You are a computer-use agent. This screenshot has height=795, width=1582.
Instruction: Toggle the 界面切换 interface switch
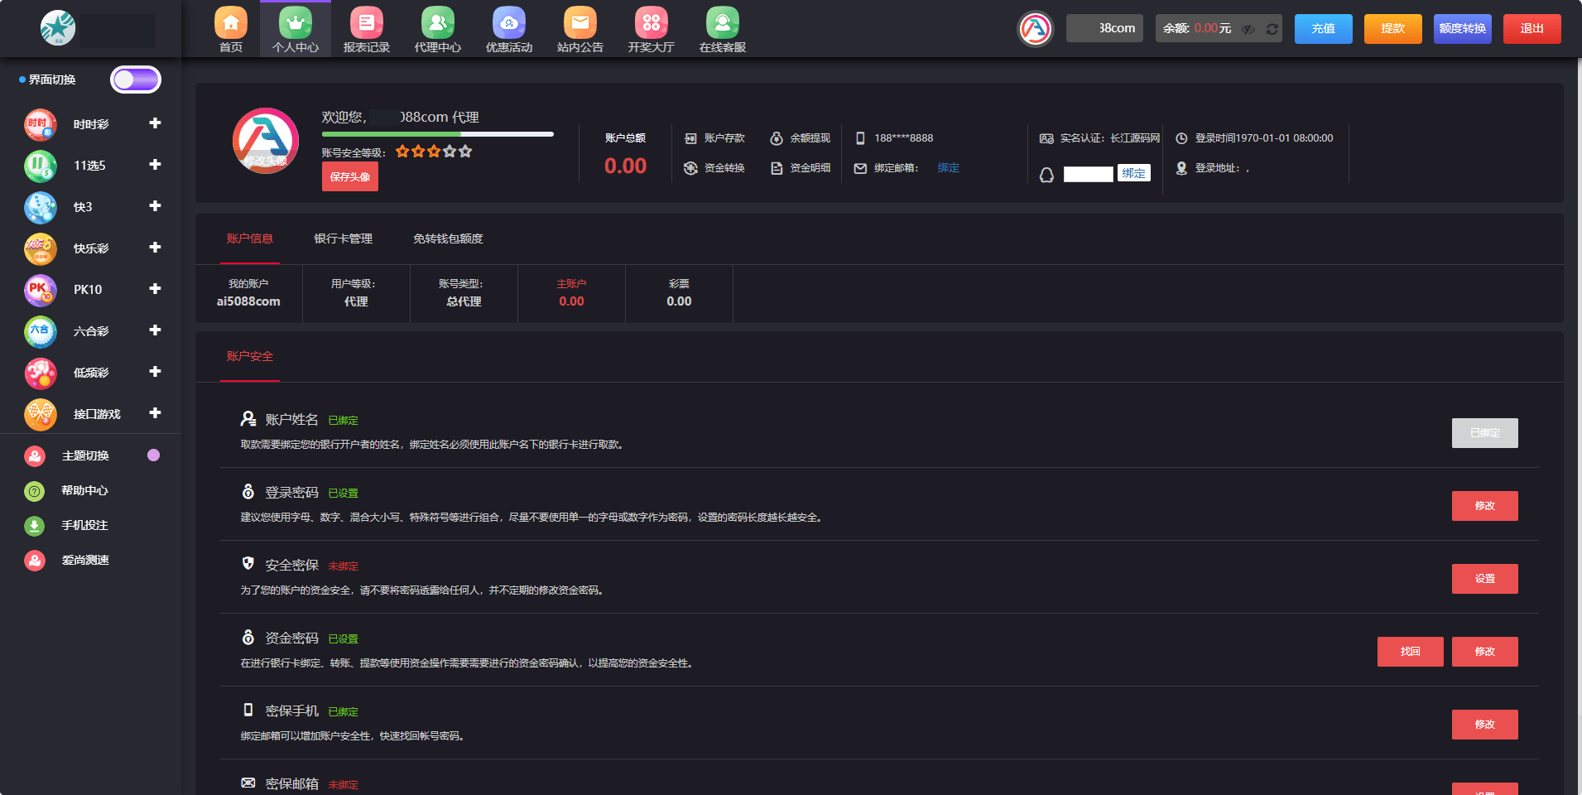click(136, 79)
